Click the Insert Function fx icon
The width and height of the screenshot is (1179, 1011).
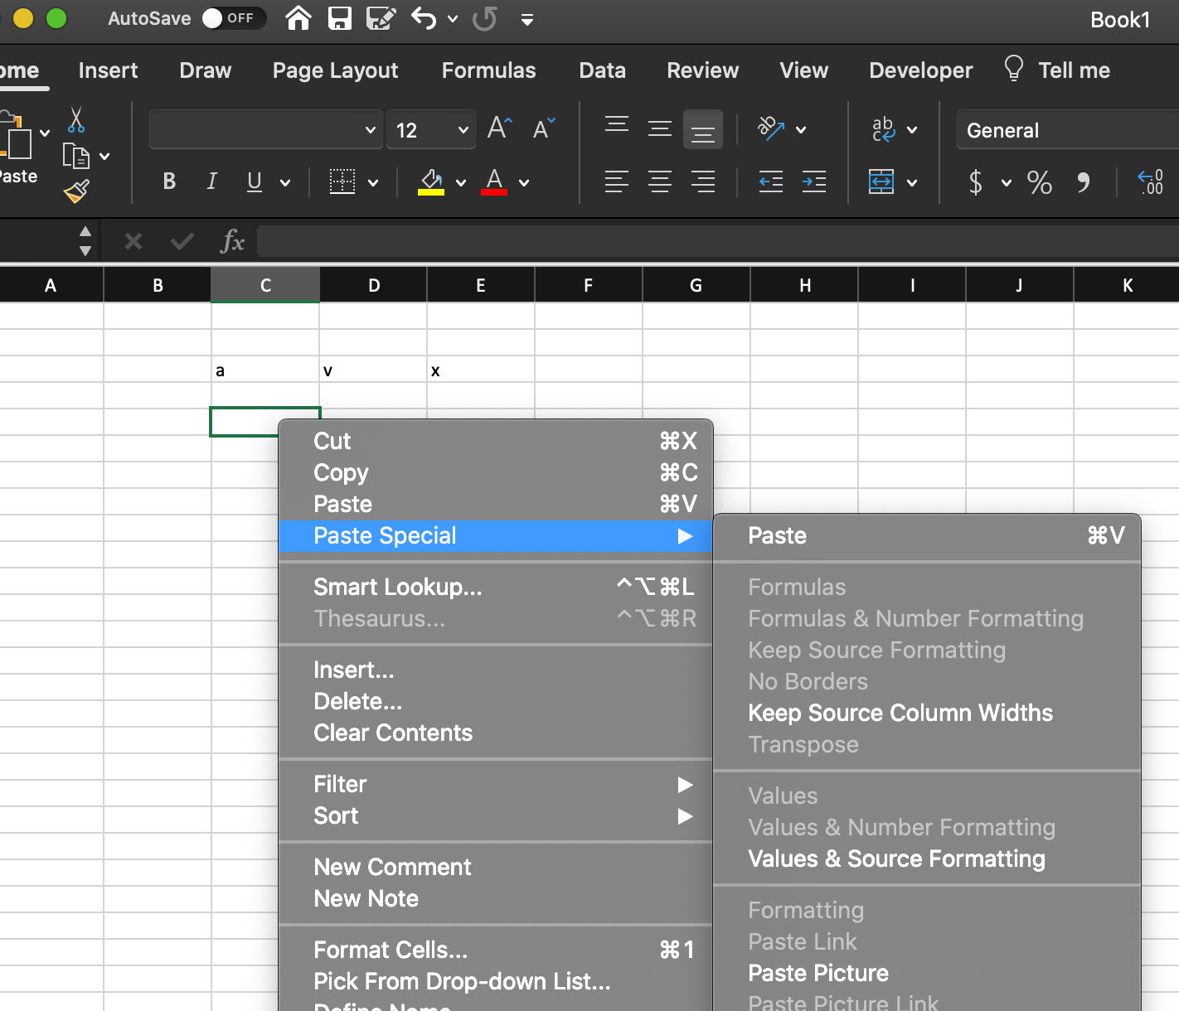pos(233,241)
